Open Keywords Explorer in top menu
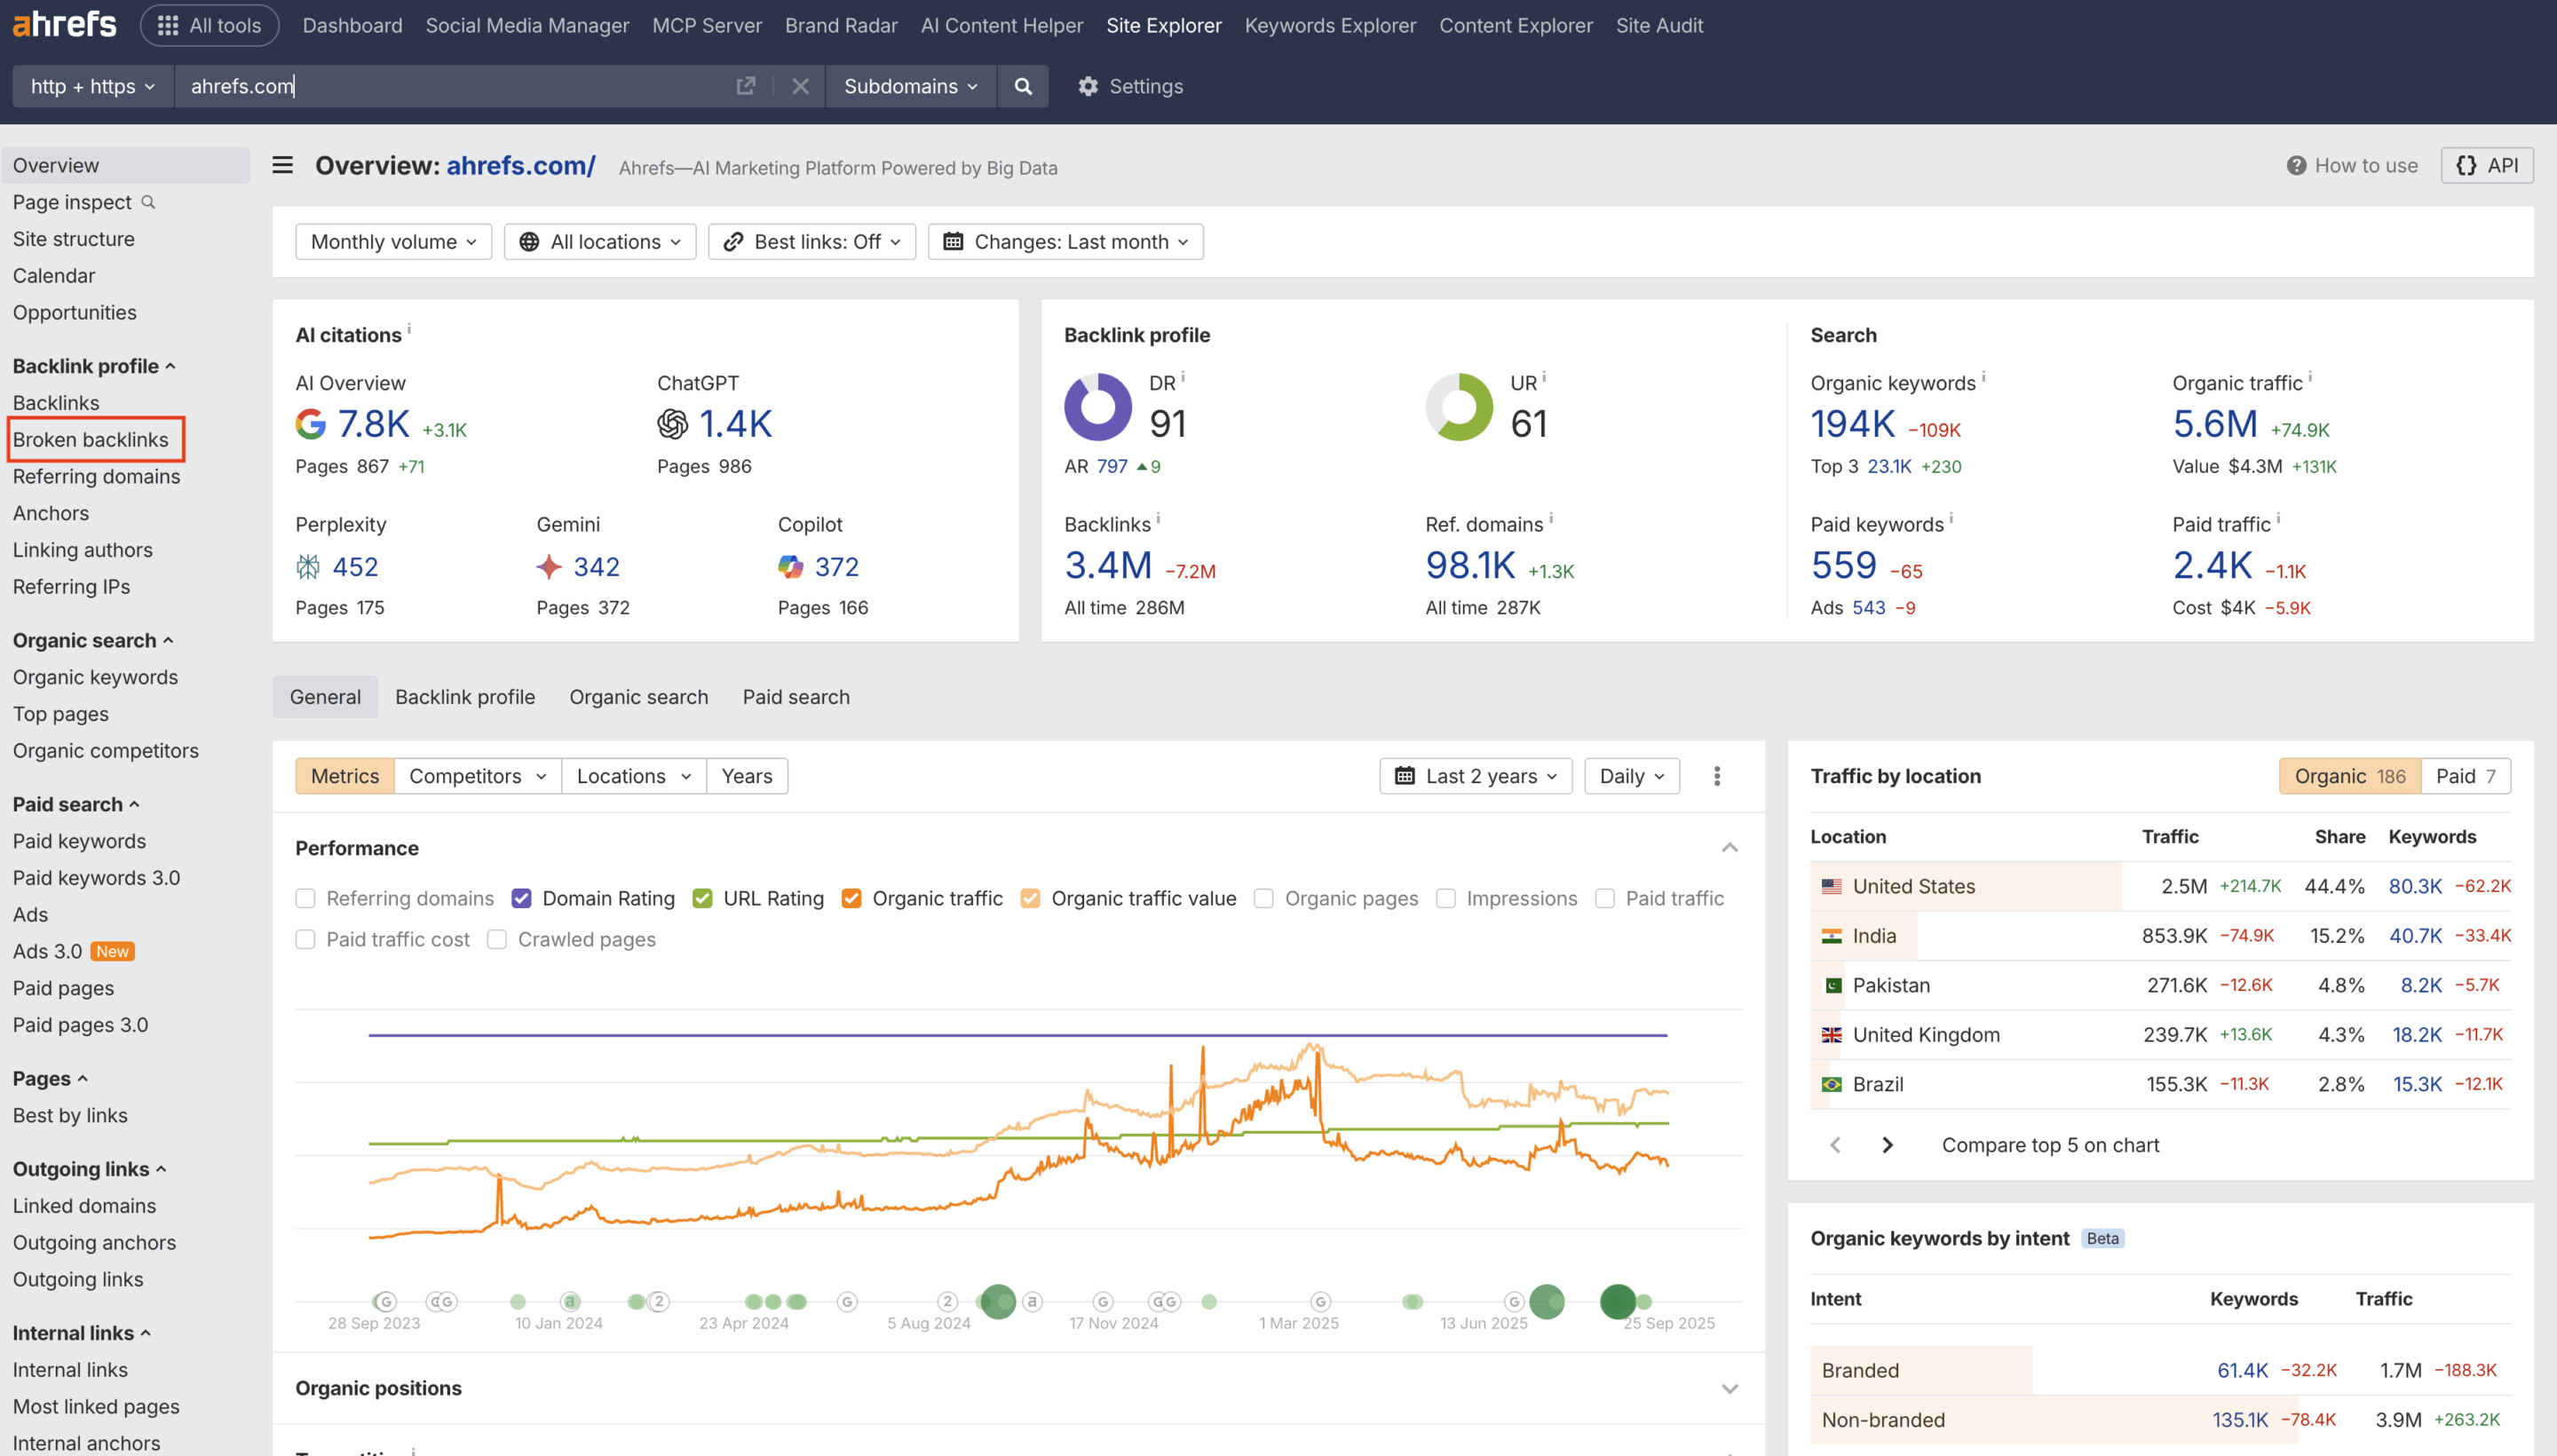The height and width of the screenshot is (1456, 2557). click(1330, 25)
